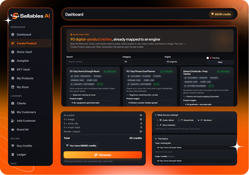249x175 pixels.
Task: Click the Total 40 credits value
Action: pos(136,138)
